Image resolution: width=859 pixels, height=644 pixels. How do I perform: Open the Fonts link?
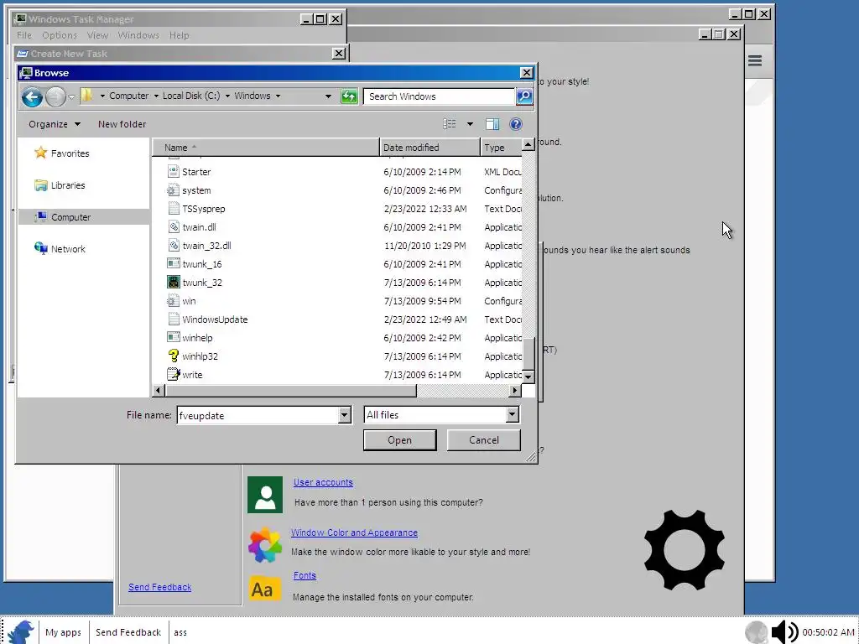[x=305, y=575]
